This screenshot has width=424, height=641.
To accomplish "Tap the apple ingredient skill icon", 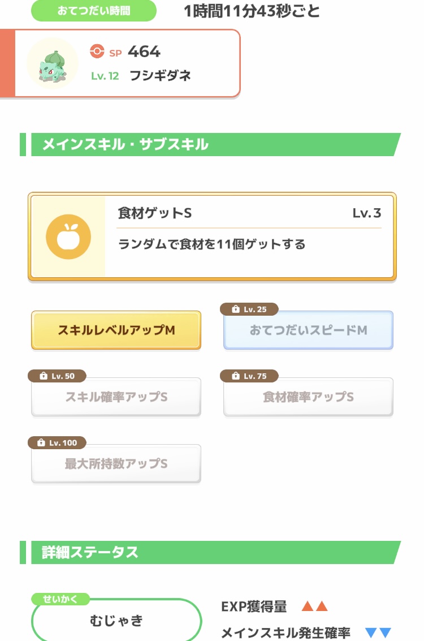I will pos(68,236).
